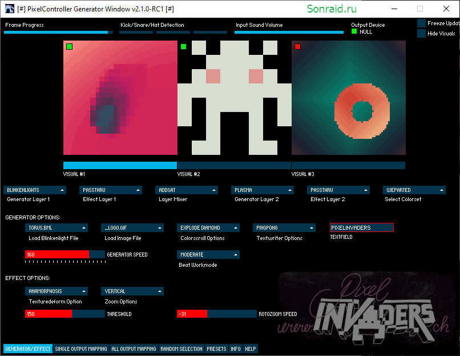Click the third Hat detection indicator bar
The height and width of the screenshot is (356, 460).
pyautogui.click(x=211, y=33)
